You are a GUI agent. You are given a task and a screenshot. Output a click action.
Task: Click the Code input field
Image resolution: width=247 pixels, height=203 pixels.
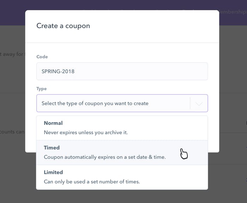[x=122, y=71]
